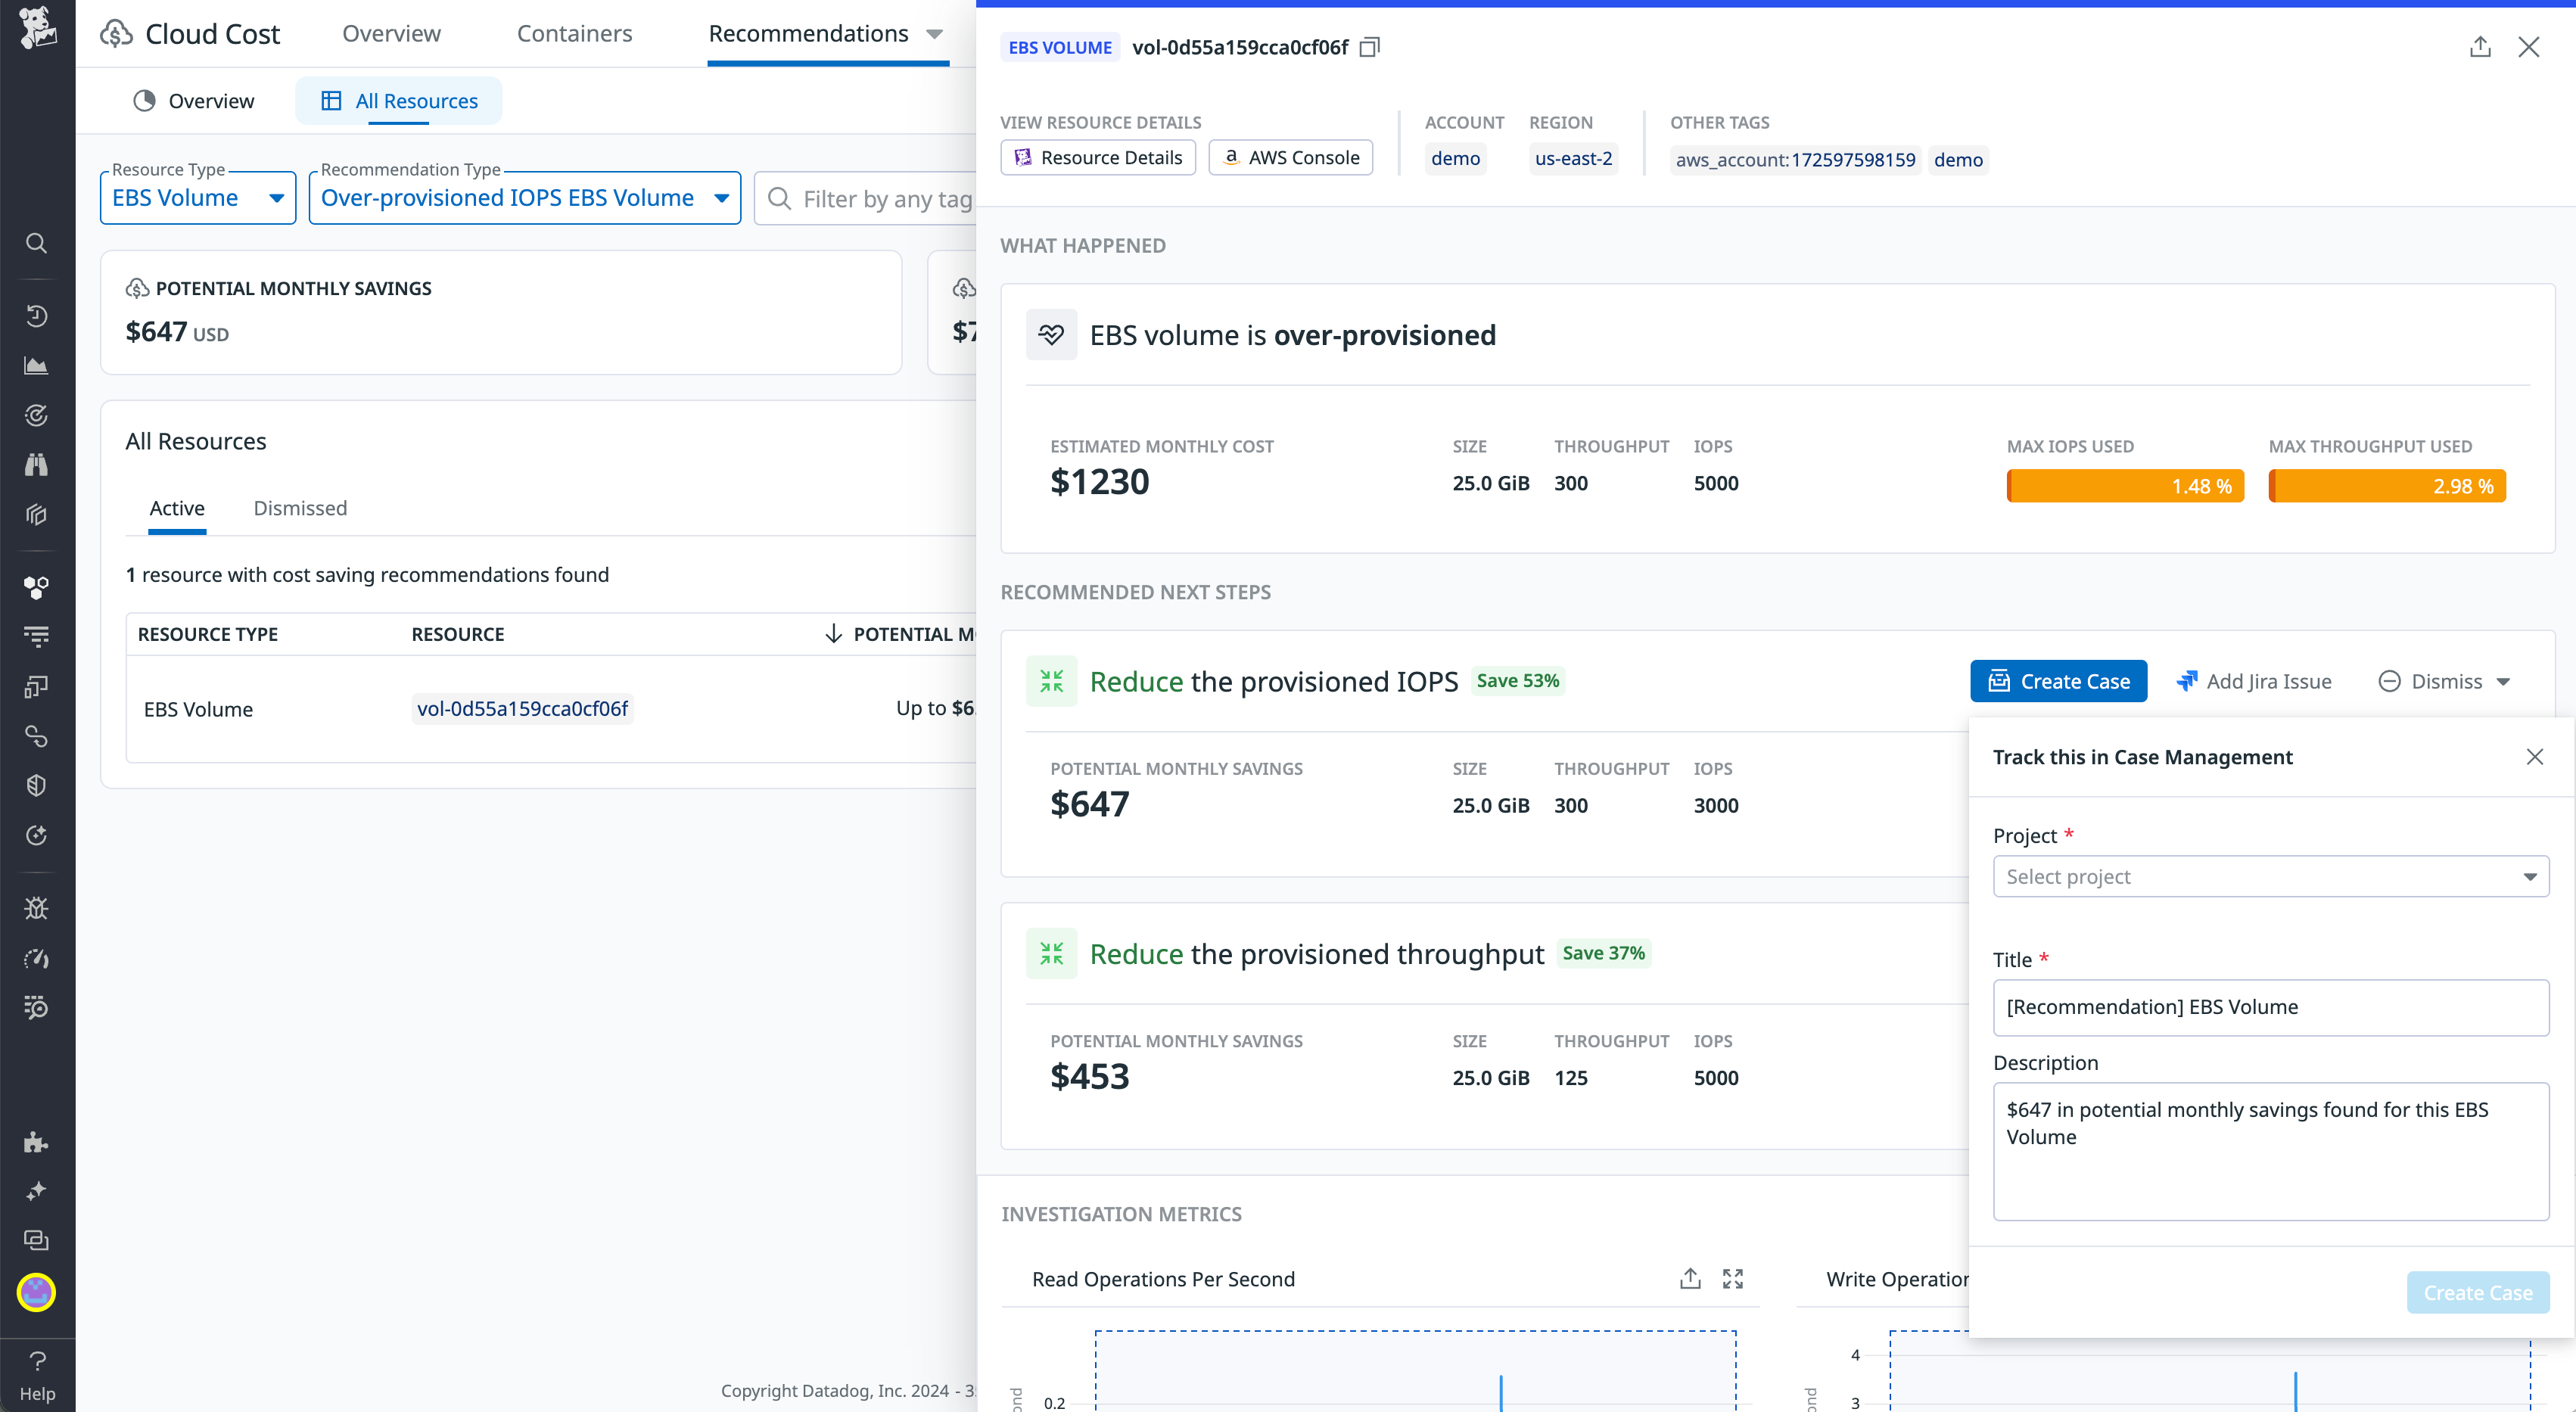Viewport: 2576px width, 1412px height.
Task: Launch Bits AI with the sparkles icon
Action: pyautogui.click(x=36, y=1190)
